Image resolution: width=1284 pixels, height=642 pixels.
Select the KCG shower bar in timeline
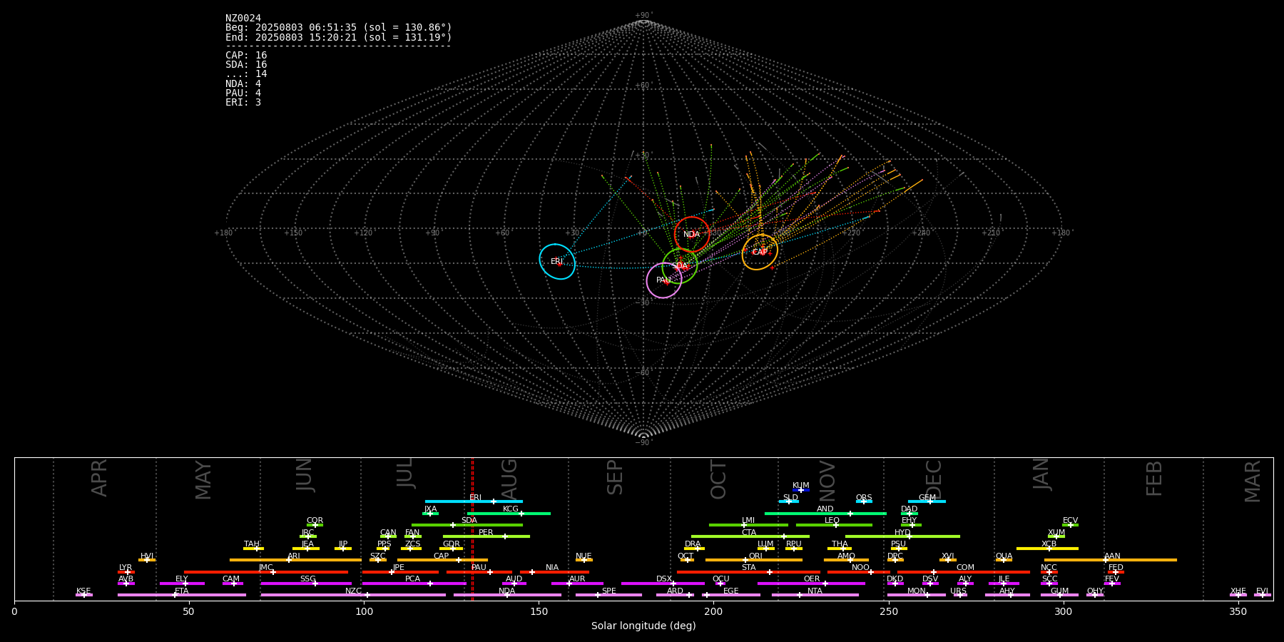coord(509,513)
